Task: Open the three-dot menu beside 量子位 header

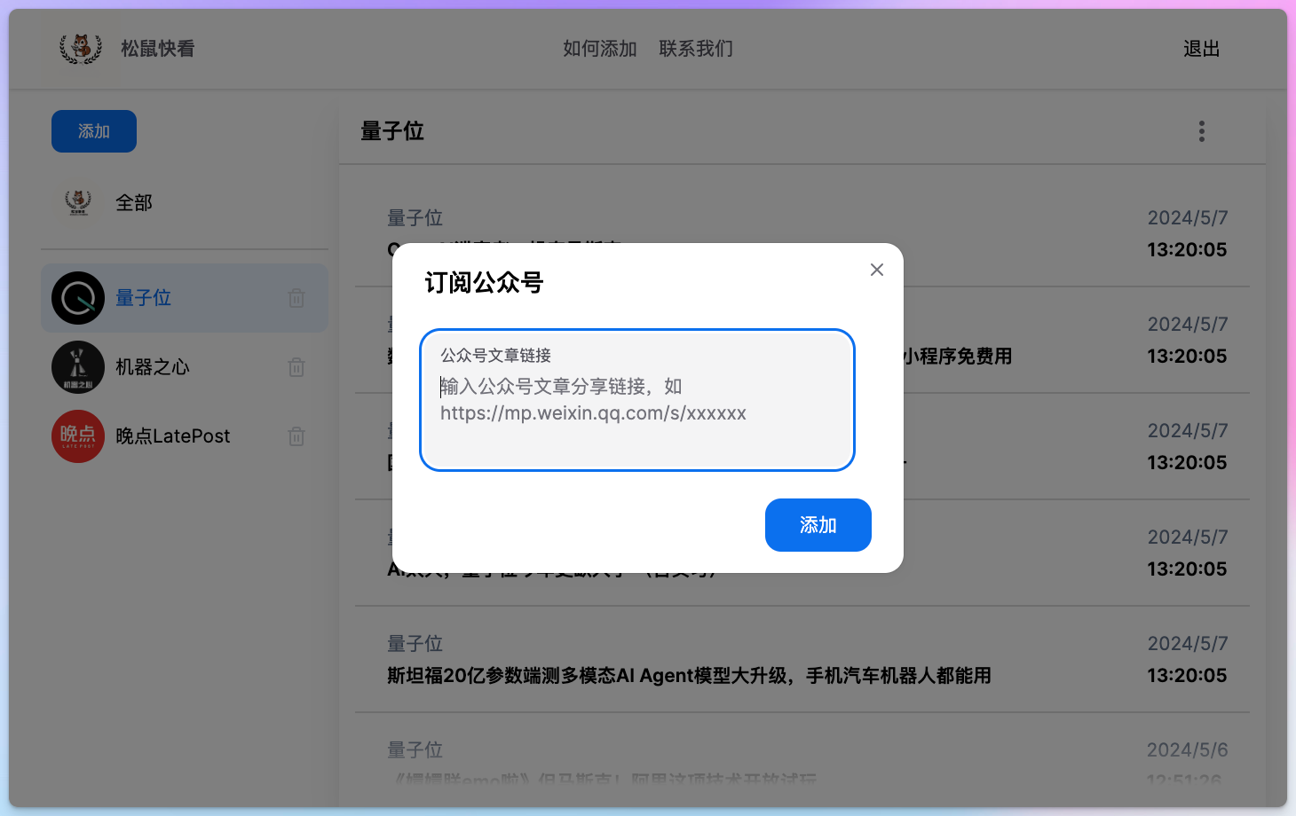Action: click(x=1201, y=130)
